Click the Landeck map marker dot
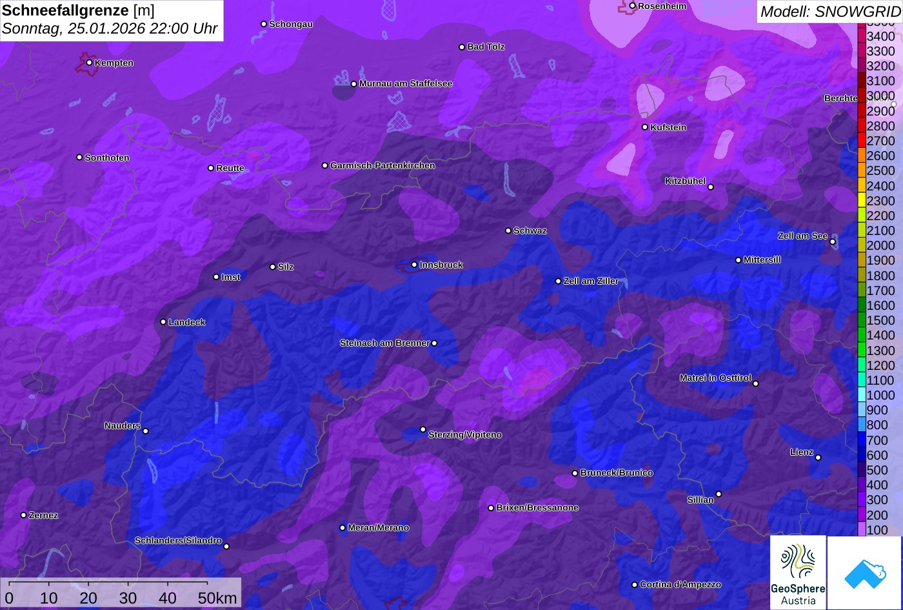 click(x=163, y=322)
